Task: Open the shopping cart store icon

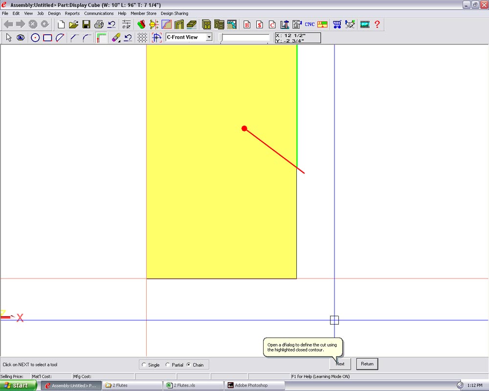Action: 337,24
